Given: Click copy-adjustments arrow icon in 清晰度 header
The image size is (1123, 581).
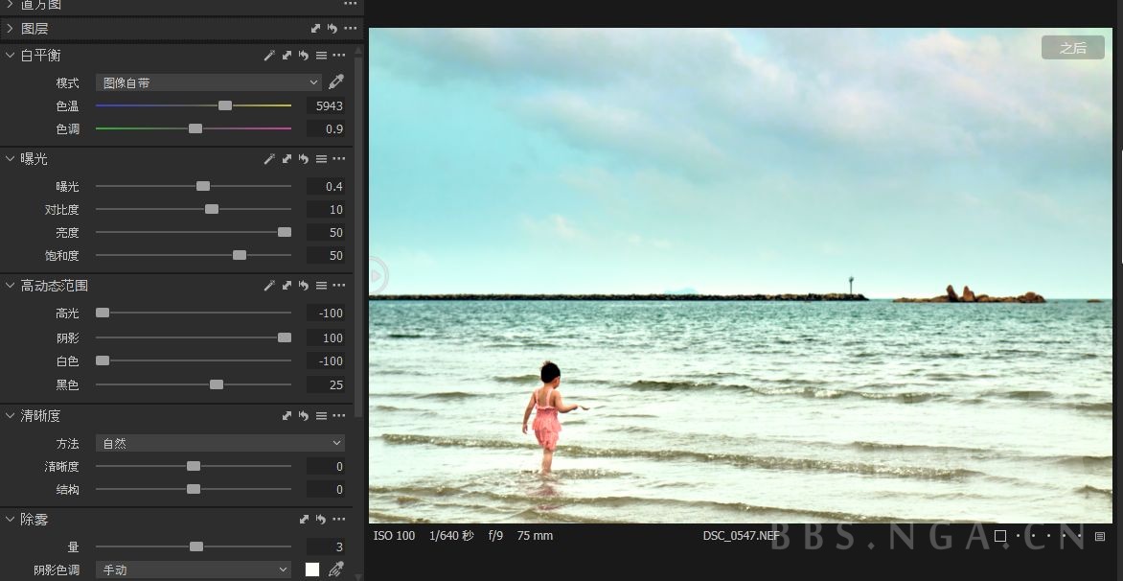Looking at the screenshot, I should coord(286,416).
